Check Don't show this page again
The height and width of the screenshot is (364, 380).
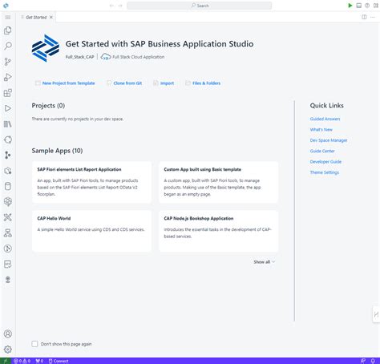click(34, 344)
